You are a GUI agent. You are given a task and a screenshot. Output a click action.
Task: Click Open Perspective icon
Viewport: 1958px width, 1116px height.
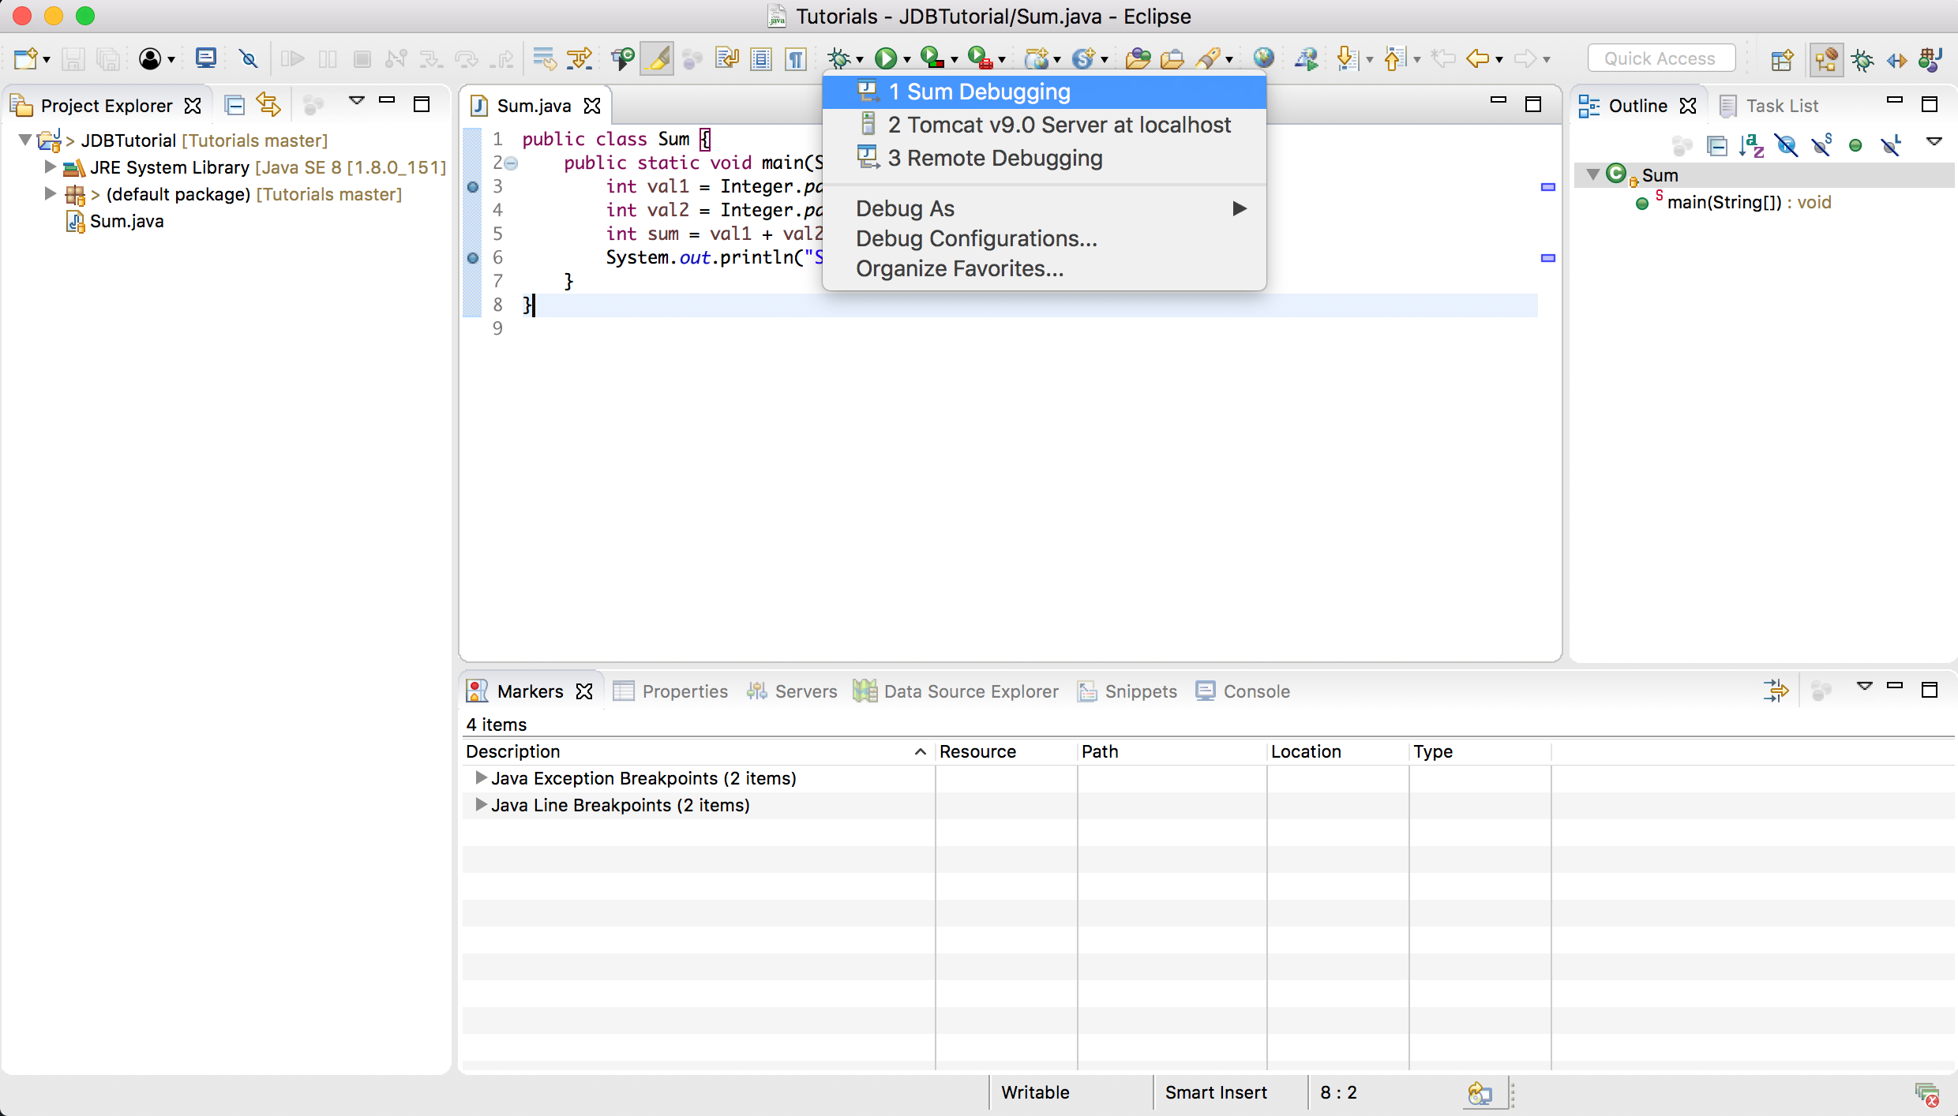click(1782, 59)
